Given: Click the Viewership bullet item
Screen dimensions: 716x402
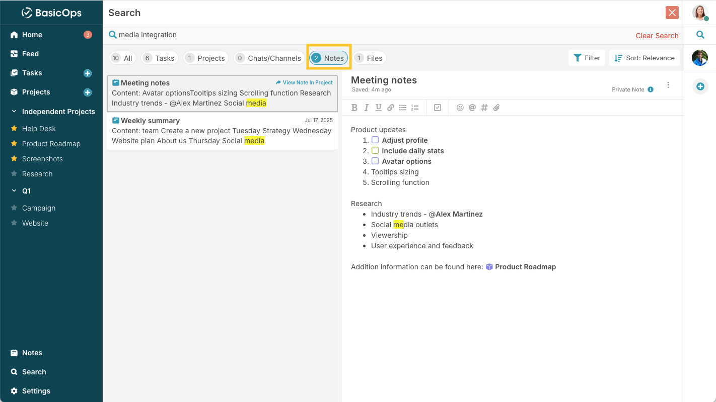Looking at the screenshot, I should [x=389, y=235].
